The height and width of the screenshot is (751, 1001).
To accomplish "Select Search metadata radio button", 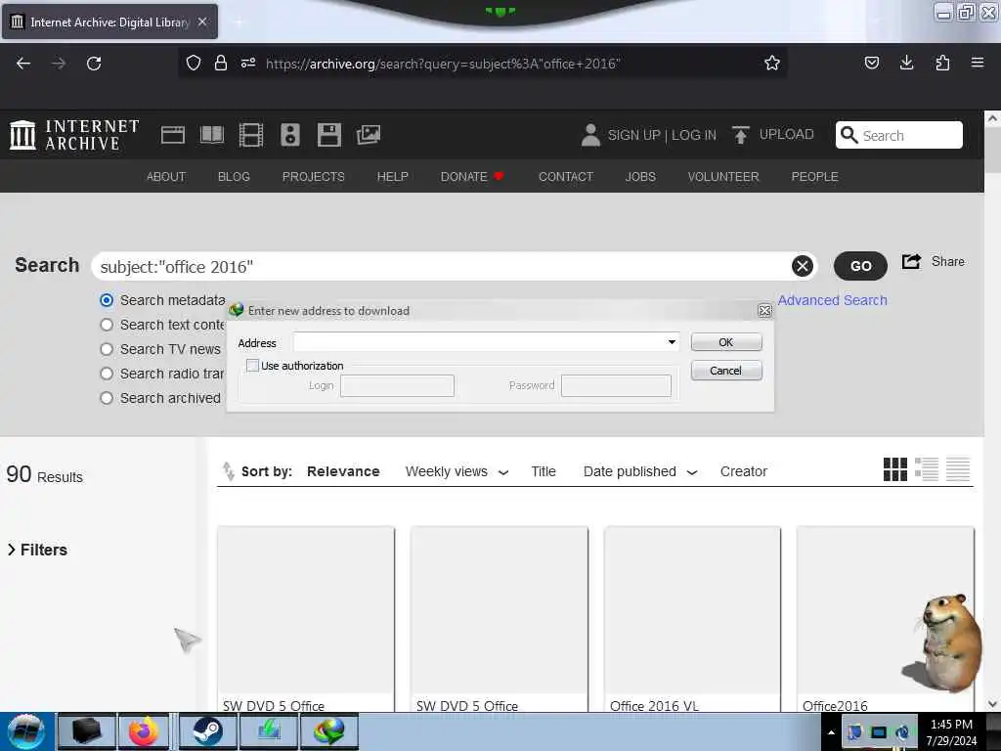I will pyautogui.click(x=107, y=300).
